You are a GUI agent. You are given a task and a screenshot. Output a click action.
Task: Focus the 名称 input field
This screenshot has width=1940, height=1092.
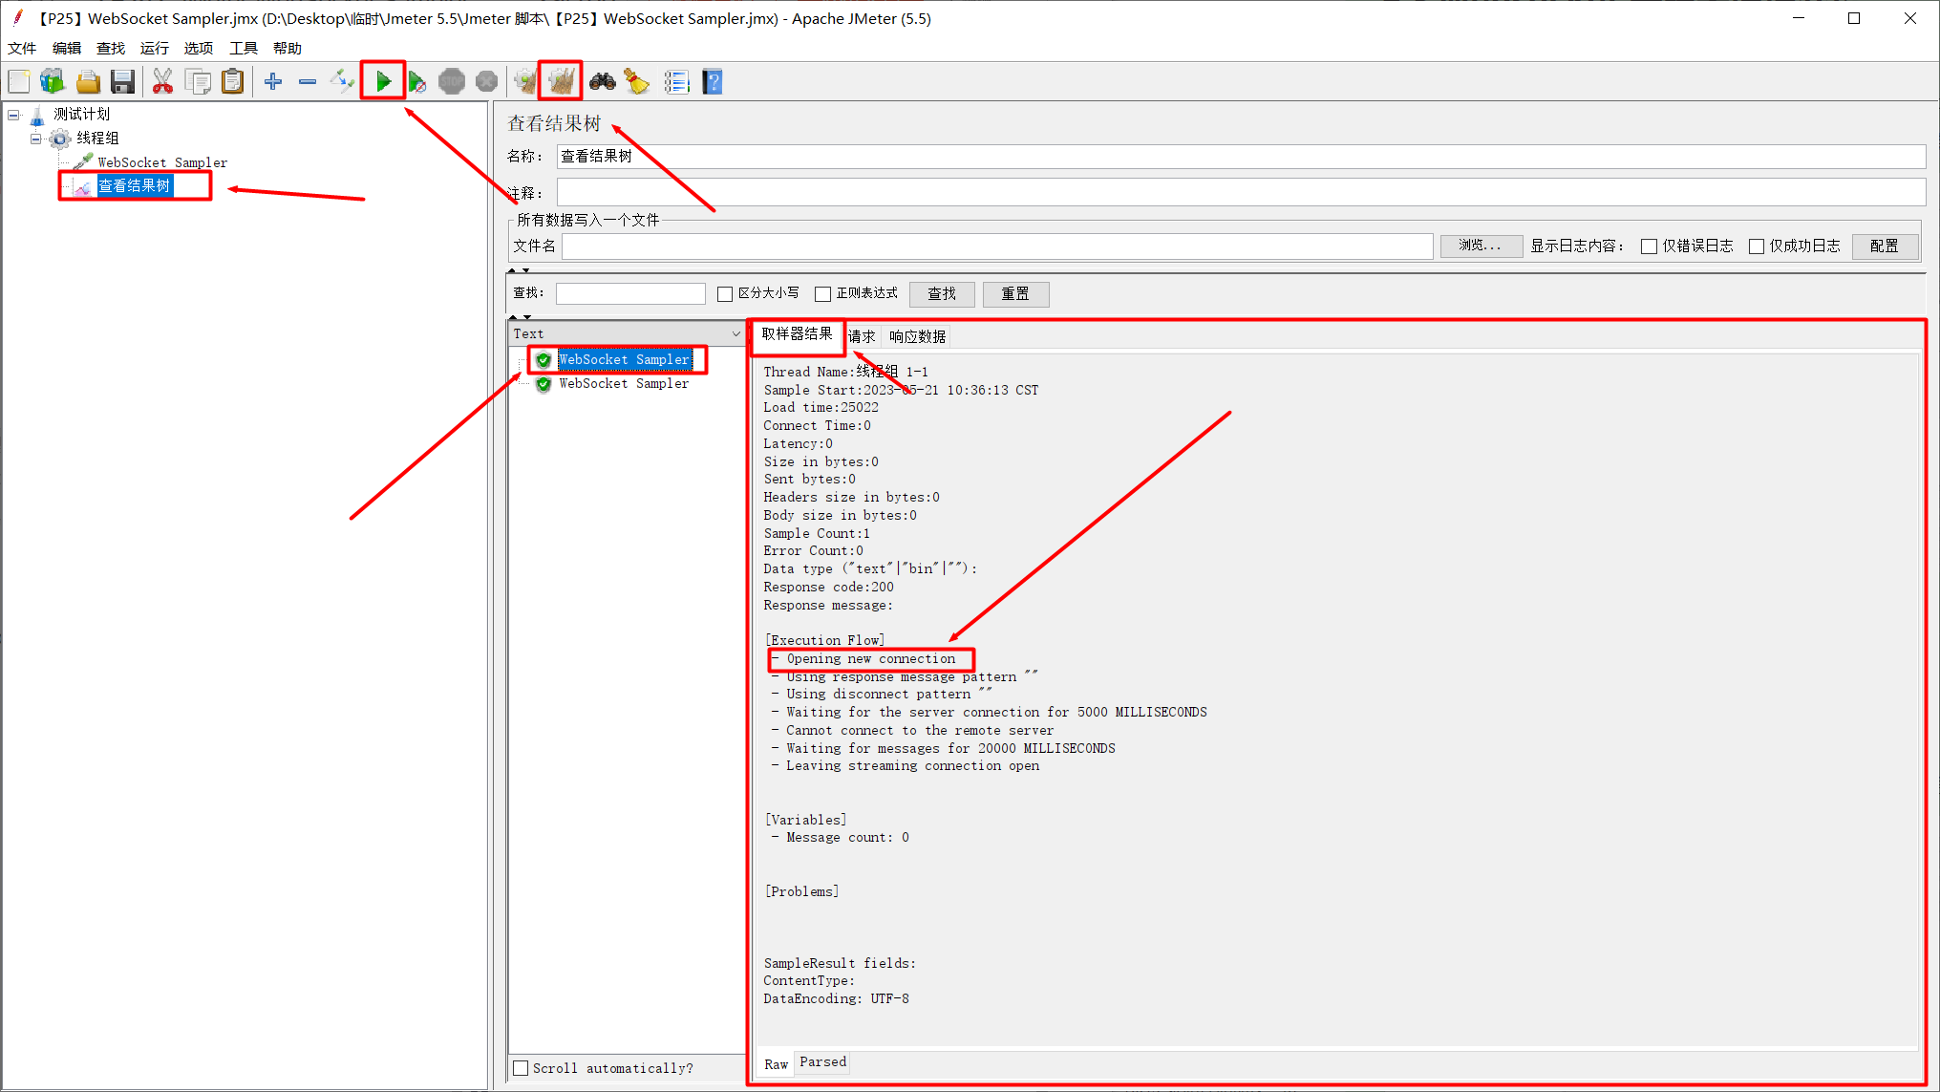[x=1241, y=157]
